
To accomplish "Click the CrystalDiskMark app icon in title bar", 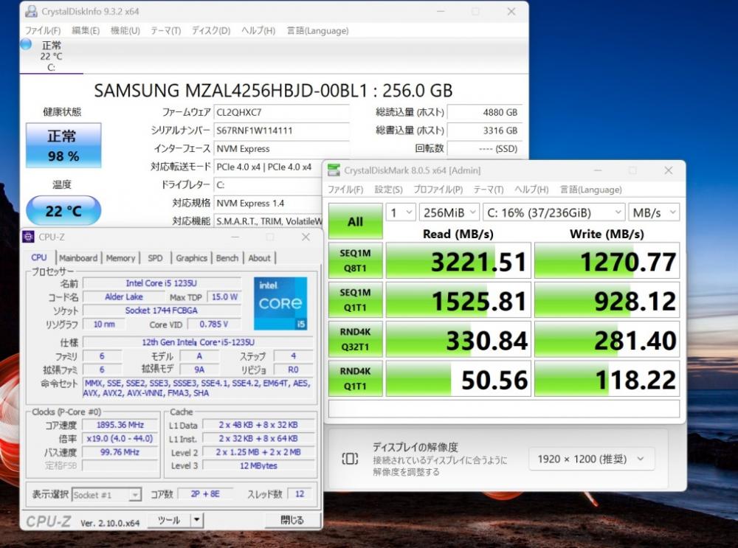I will [x=334, y=170].
